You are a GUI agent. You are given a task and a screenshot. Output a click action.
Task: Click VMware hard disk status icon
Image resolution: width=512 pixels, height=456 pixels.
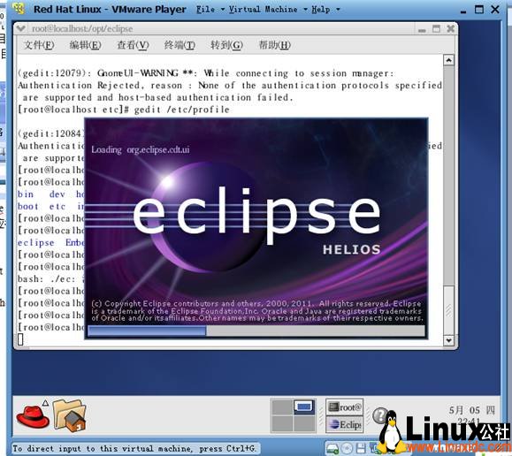point(332,449)
